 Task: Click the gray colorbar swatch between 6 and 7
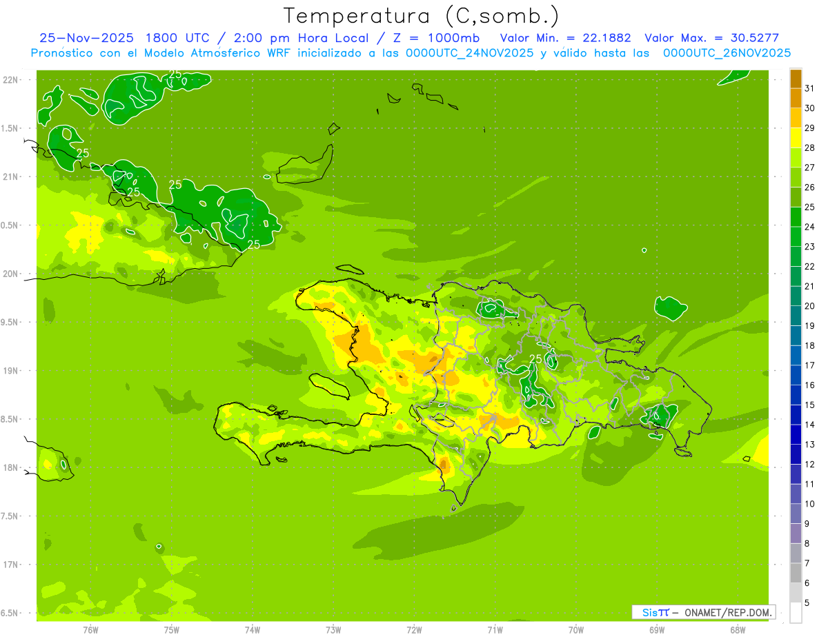point(796,574)
